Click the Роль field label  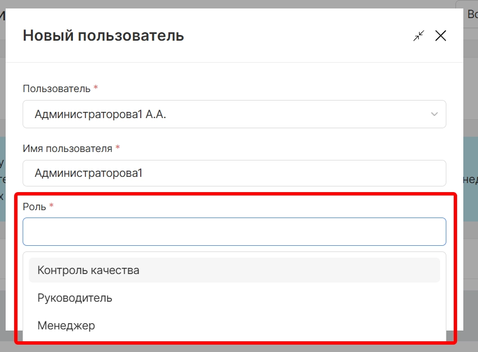pyautogui.click(x=34, y=207)
